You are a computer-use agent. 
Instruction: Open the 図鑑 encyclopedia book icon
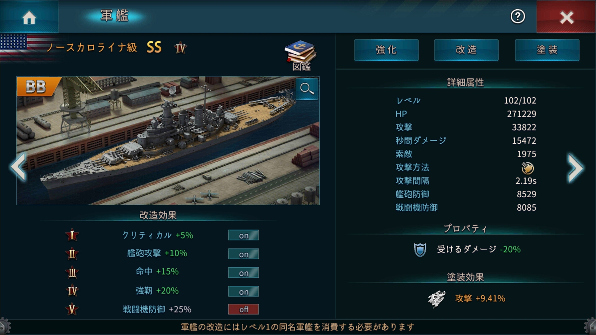pos(300,55)
